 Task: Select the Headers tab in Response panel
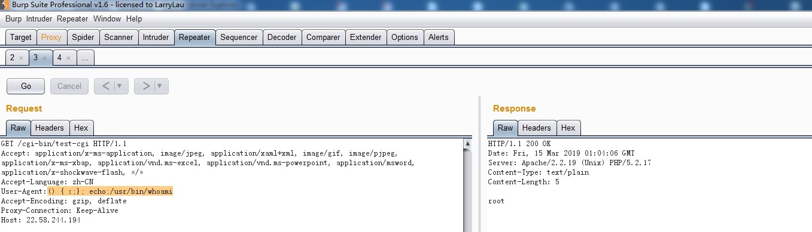pyautogui.click(x=537, y=128)
